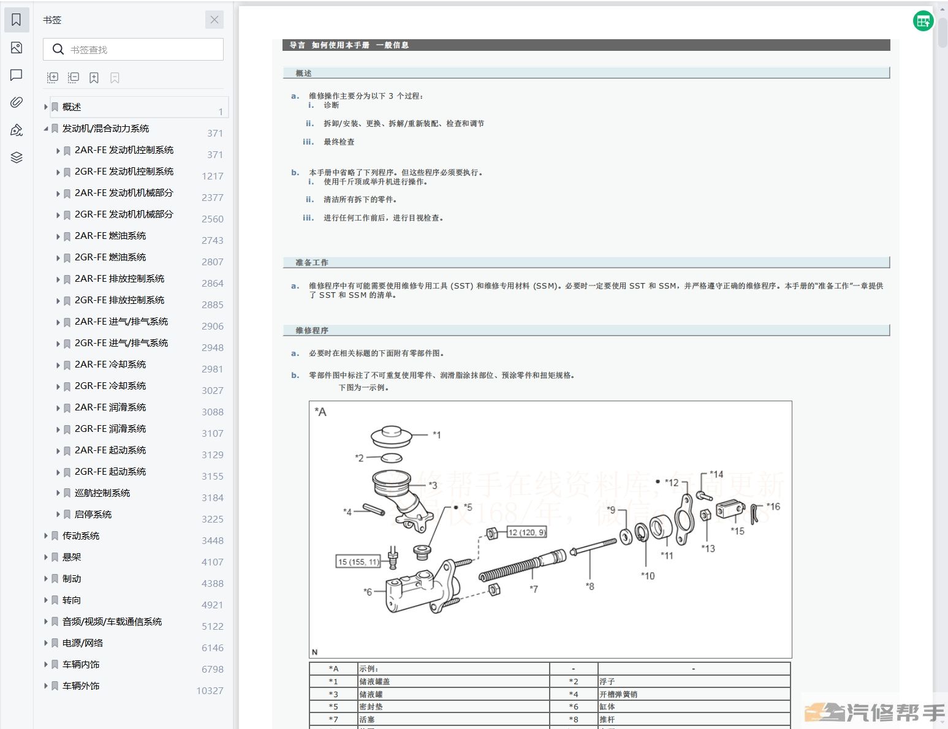Open the attachments paperclip icon

click(x=17, y=102)
